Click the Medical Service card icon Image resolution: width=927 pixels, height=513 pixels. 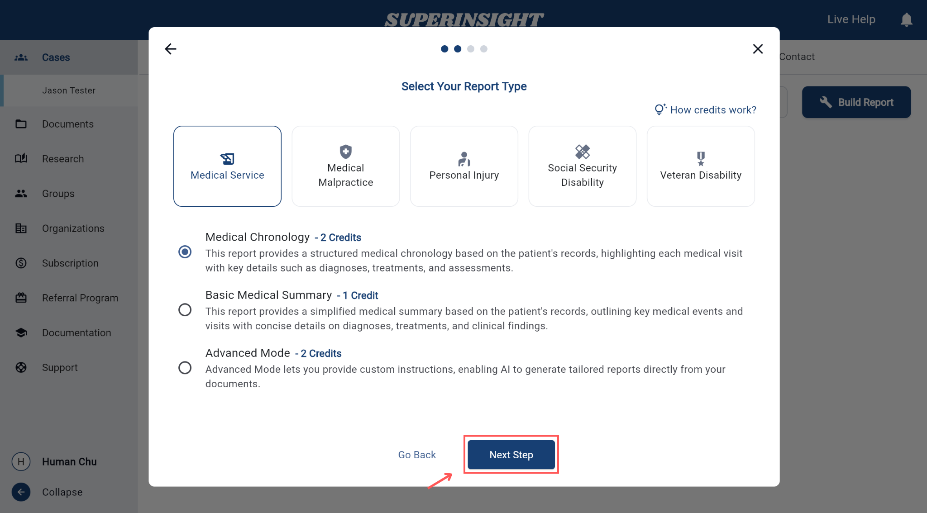click(227, 159)
